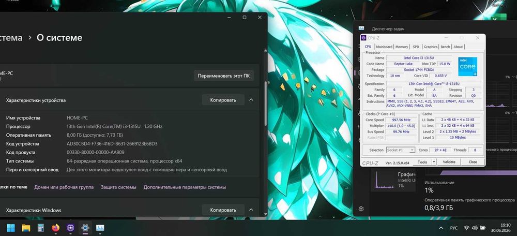
Task: Click the Multiplier value x10.0 (4.0 - 45.0)
Action: [400, 126]
